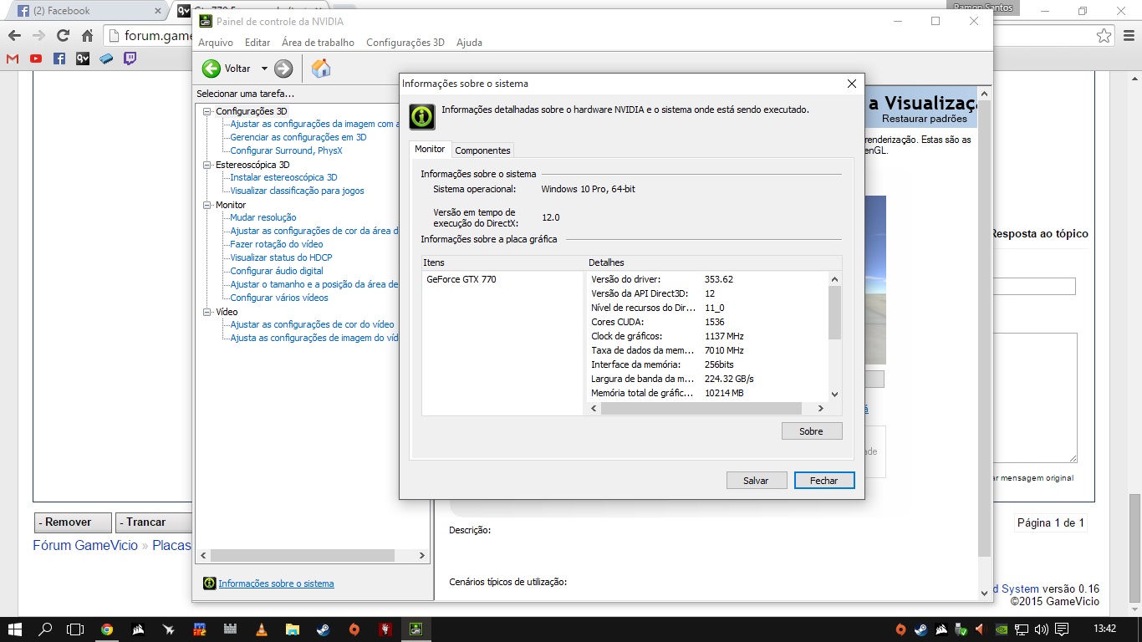Open GameVicio bookmark in bookmarks bar
This screenshot has width=1142, height=642.
(83, 59)
